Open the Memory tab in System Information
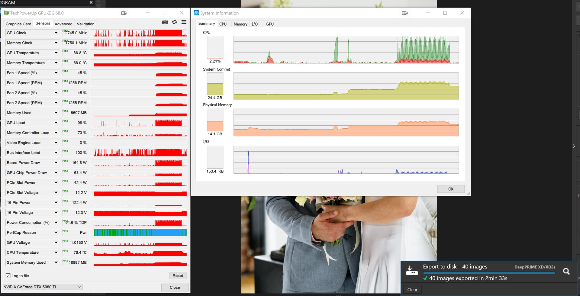580x296 pixels. (x=240, y=24)
